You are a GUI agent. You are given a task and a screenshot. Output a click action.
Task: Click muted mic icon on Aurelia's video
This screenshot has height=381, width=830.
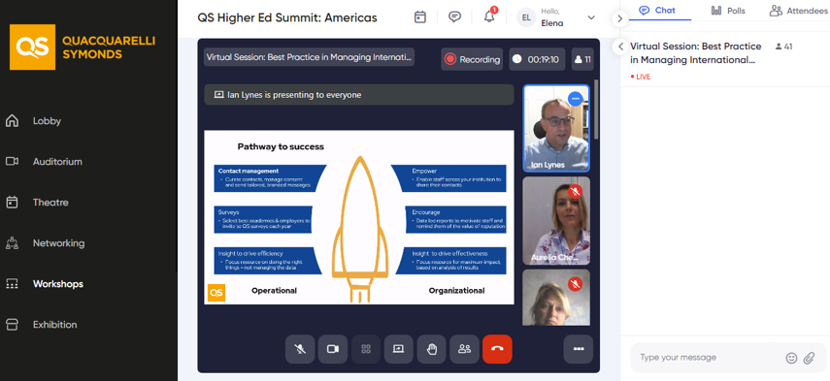pyautogui.click(x=575, y=191)
